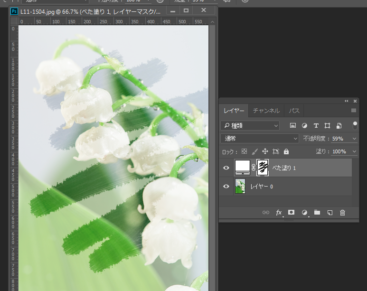Expand the 塗り fill slider arrow

354,151
